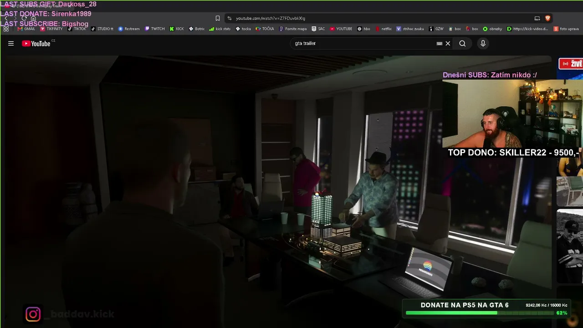Open the on-screen keyboard icon in search
Image resolution: width=583 pixels, height=328 pixels.
[439, 43]
